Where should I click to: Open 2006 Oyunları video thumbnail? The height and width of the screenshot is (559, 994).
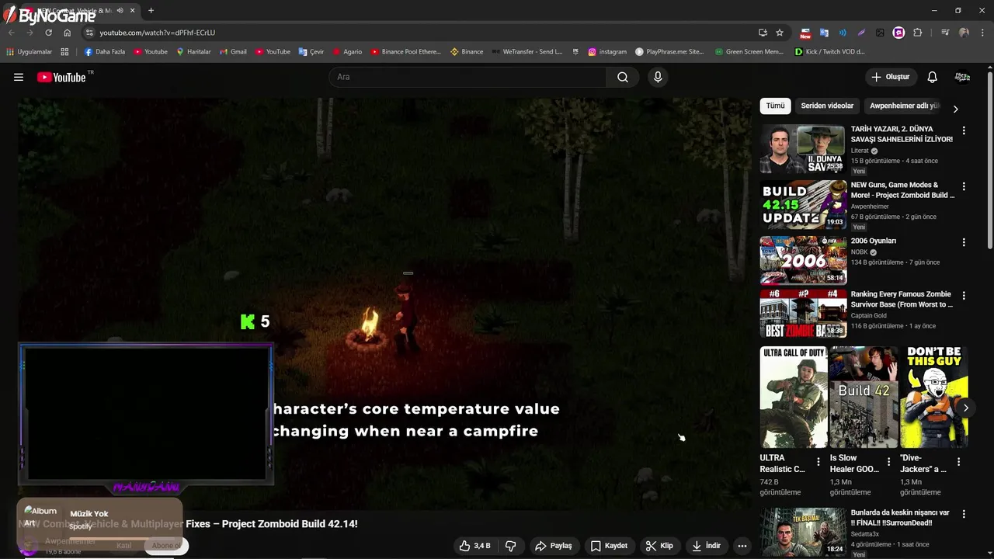[x=803, y=260]
